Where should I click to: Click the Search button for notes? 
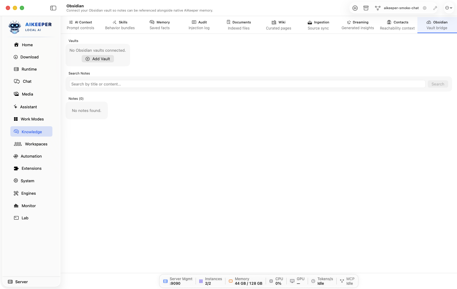coord(438,84)
